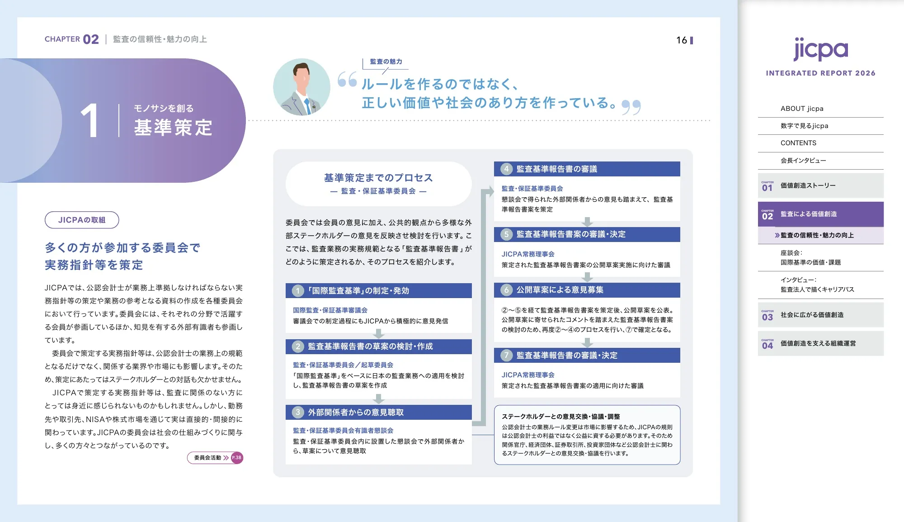The height and width of the screenshot is (522, 904).
Task: Click 国際監査・保証基準審議会 text
Action: coord(330,310)
